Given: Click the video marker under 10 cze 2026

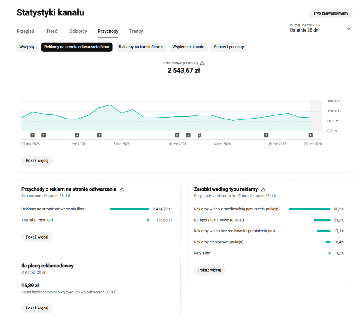Looking at the screenshot, I should (x=177, y=135).
